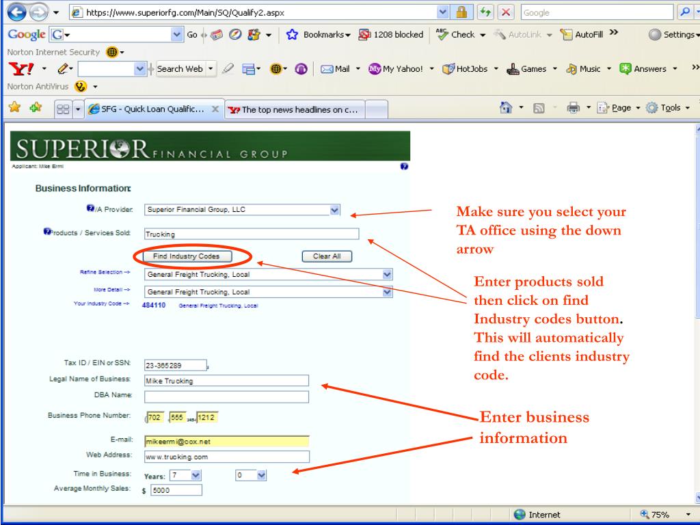Open Yahoo Mail from toolbar
This screenshot has height=525, width=700.
click(335, 69)
